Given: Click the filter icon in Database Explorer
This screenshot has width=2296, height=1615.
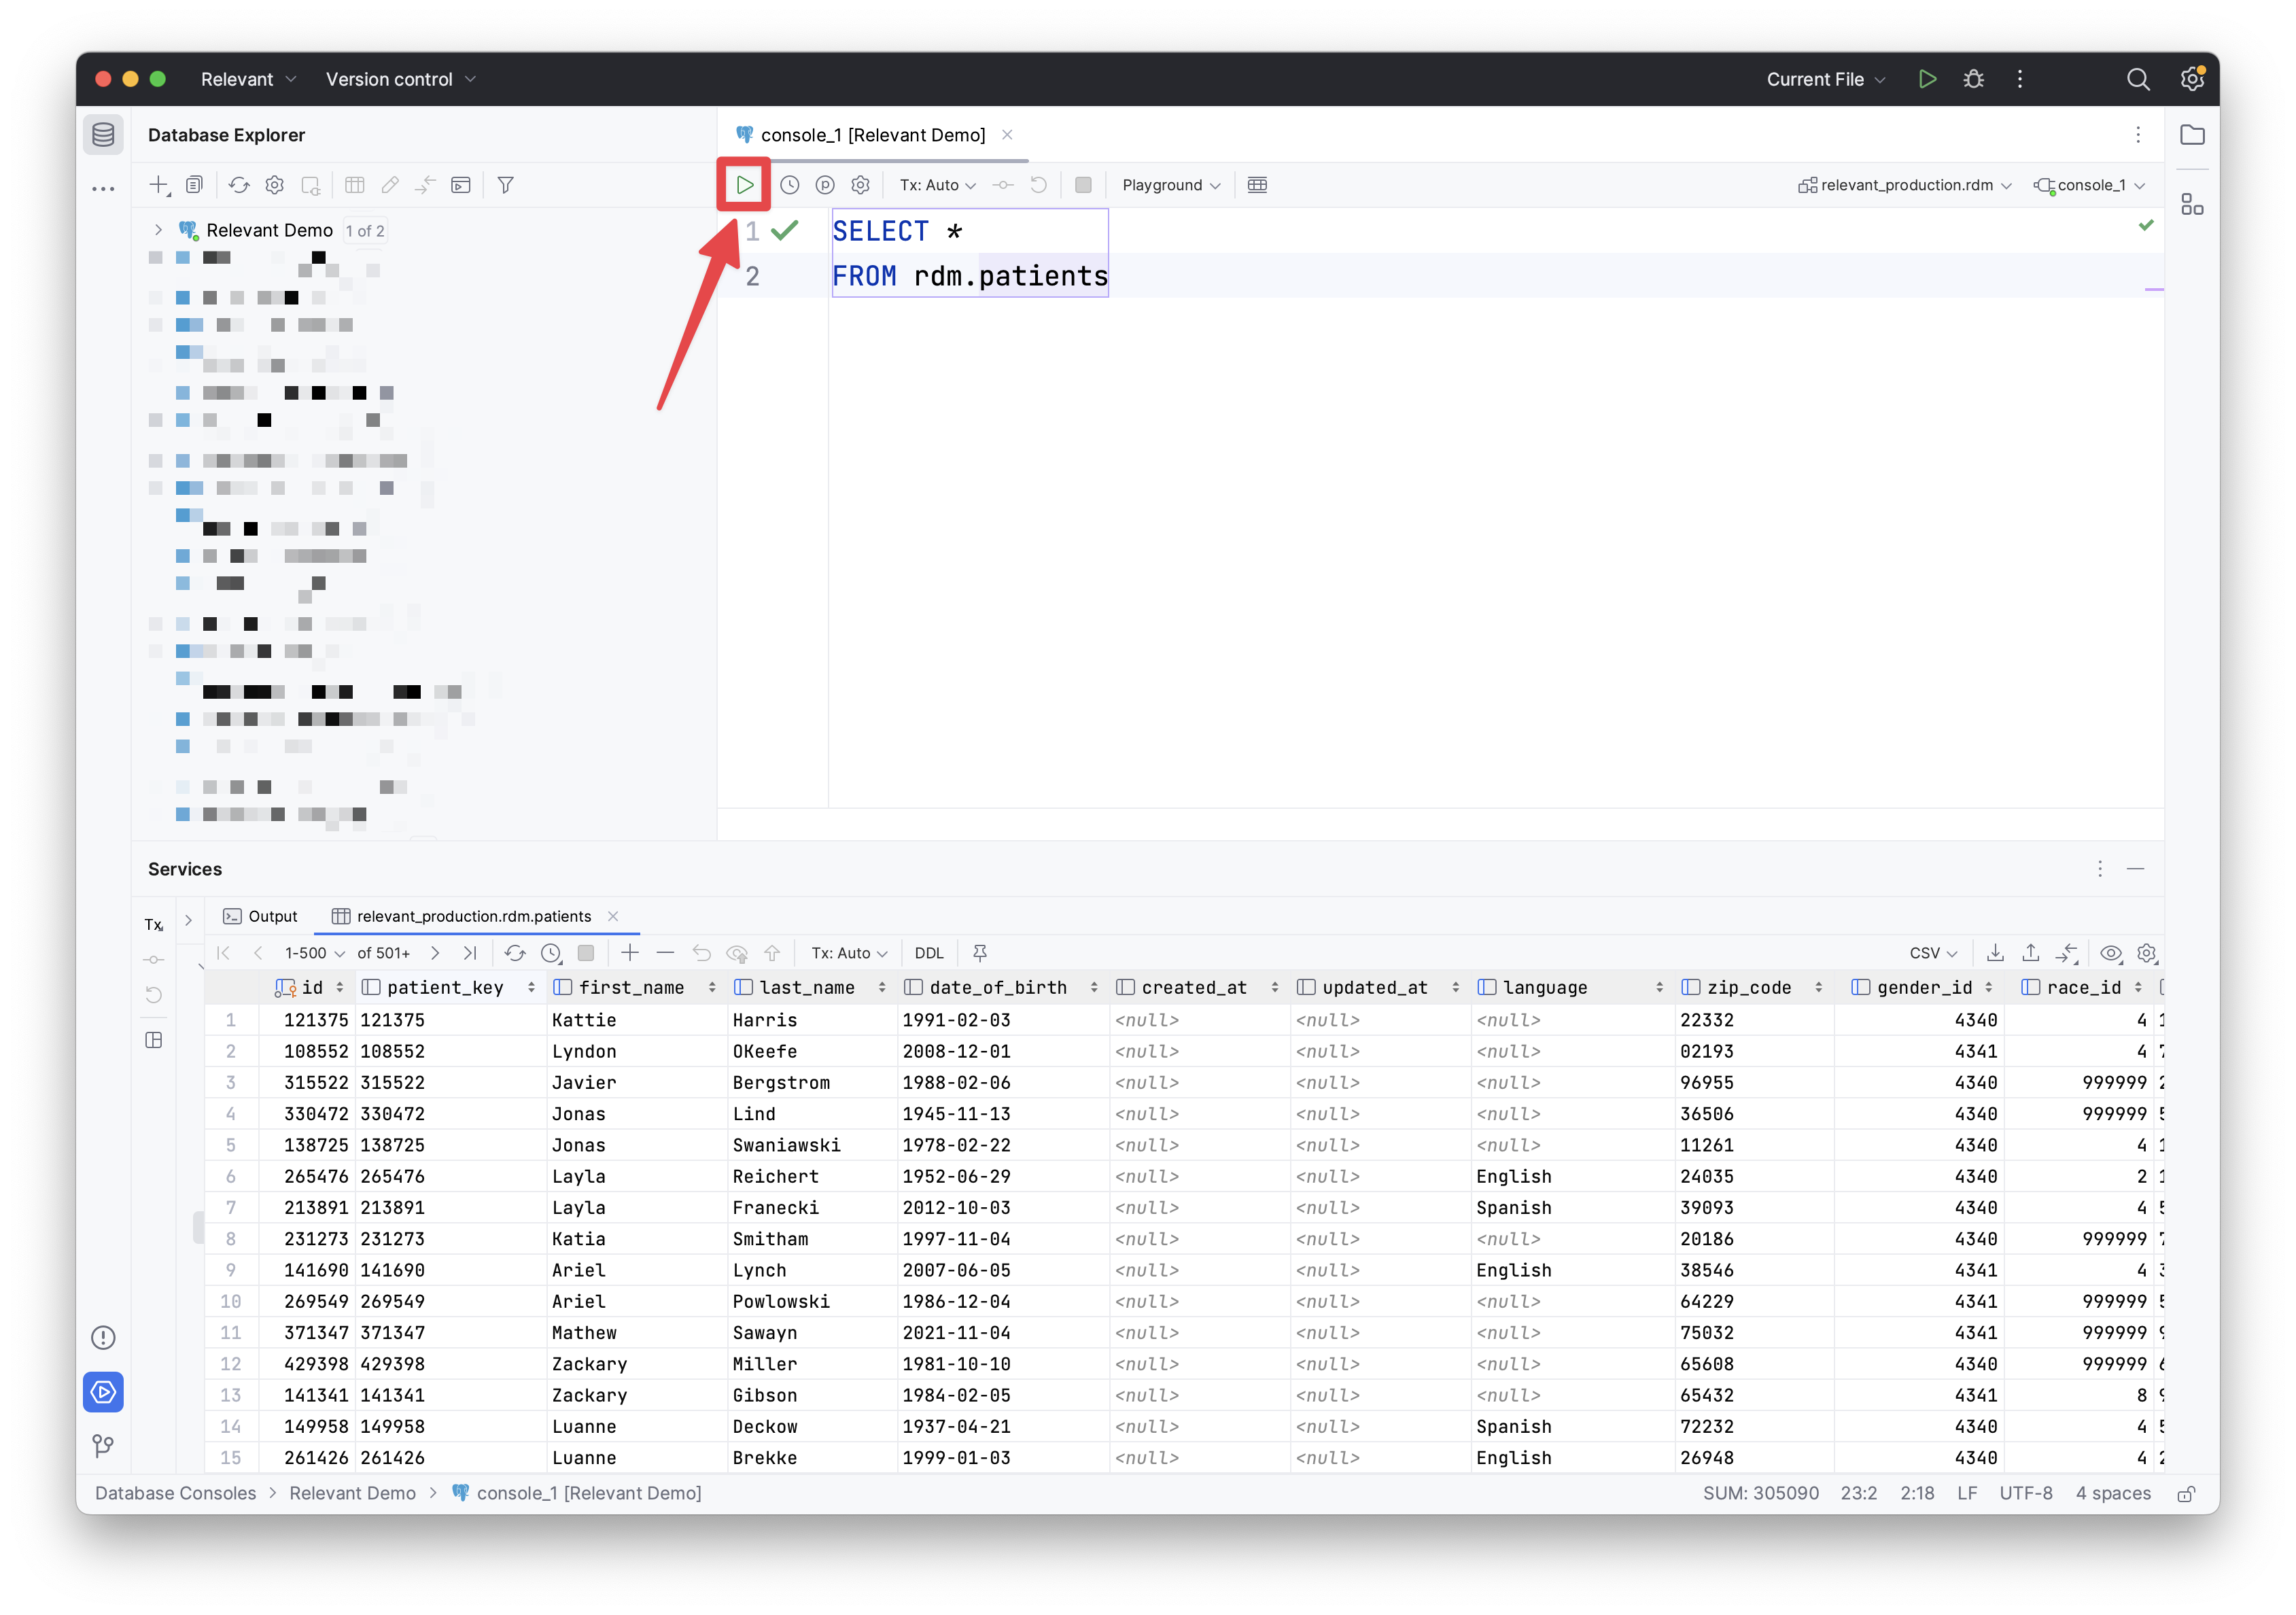Looking at the screenshot, I should tap(506, 185).
